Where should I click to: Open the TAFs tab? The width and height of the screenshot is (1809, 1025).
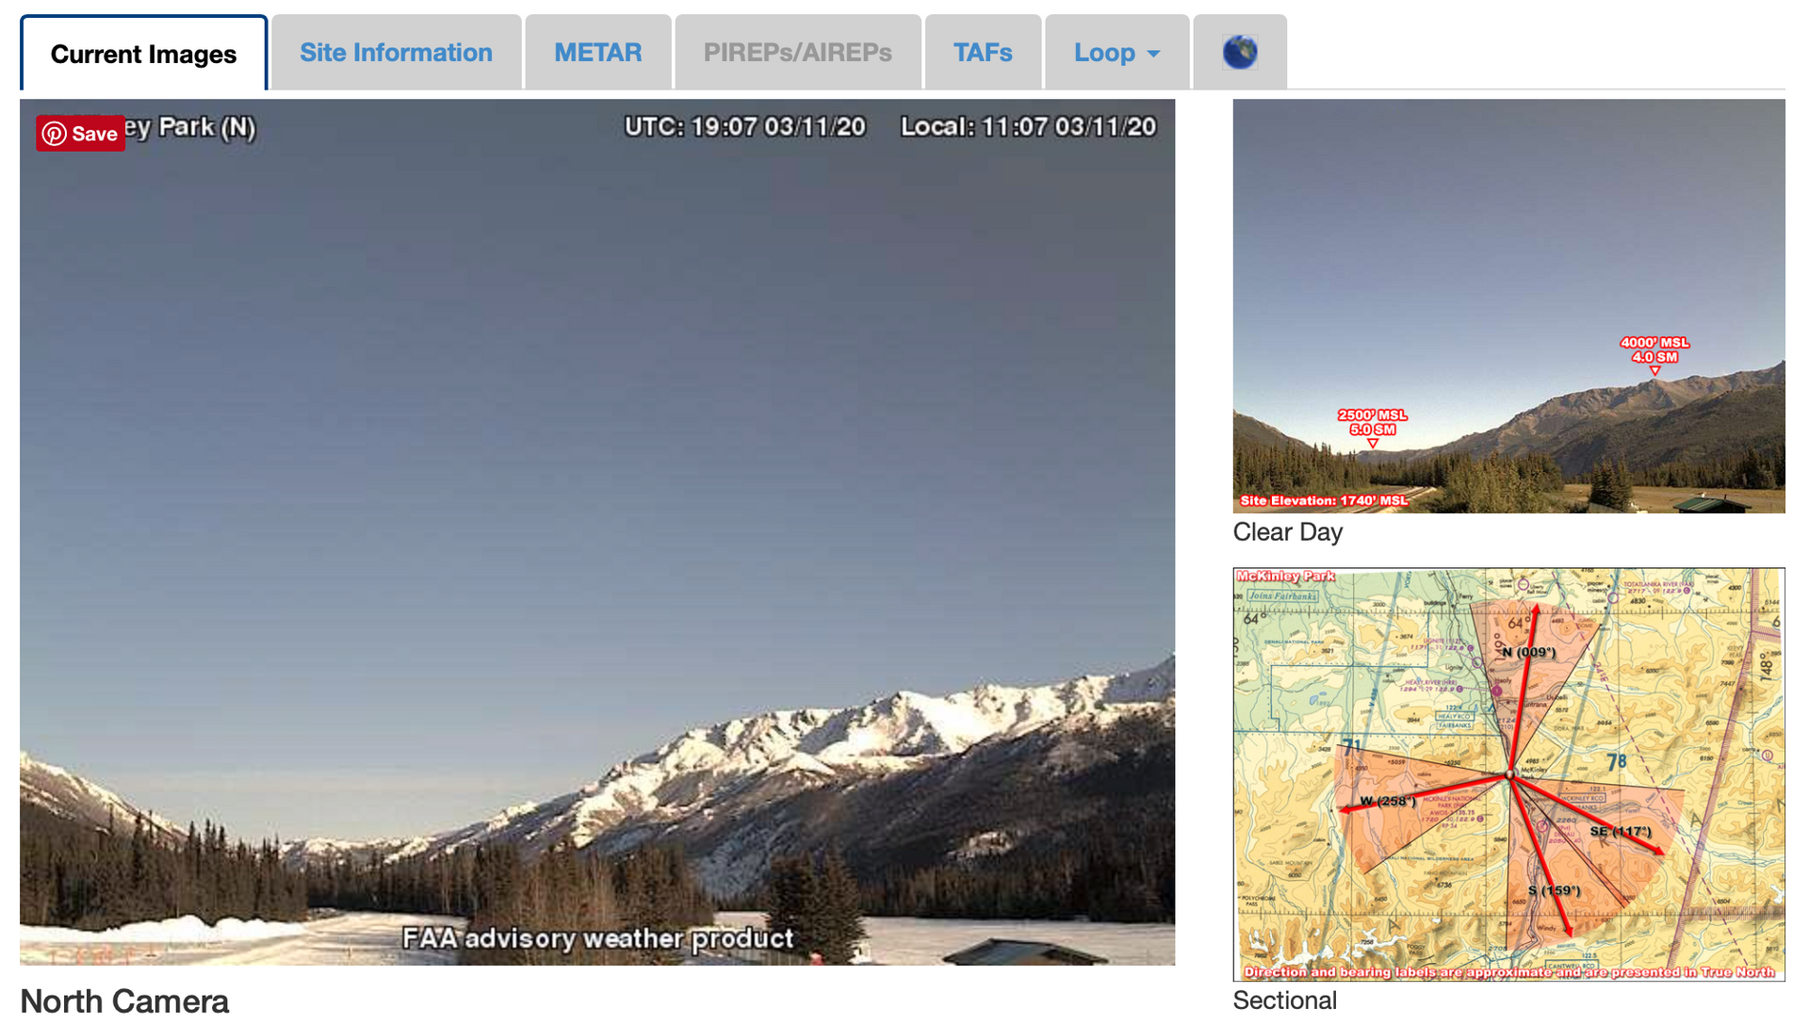(x=983, y=52)
